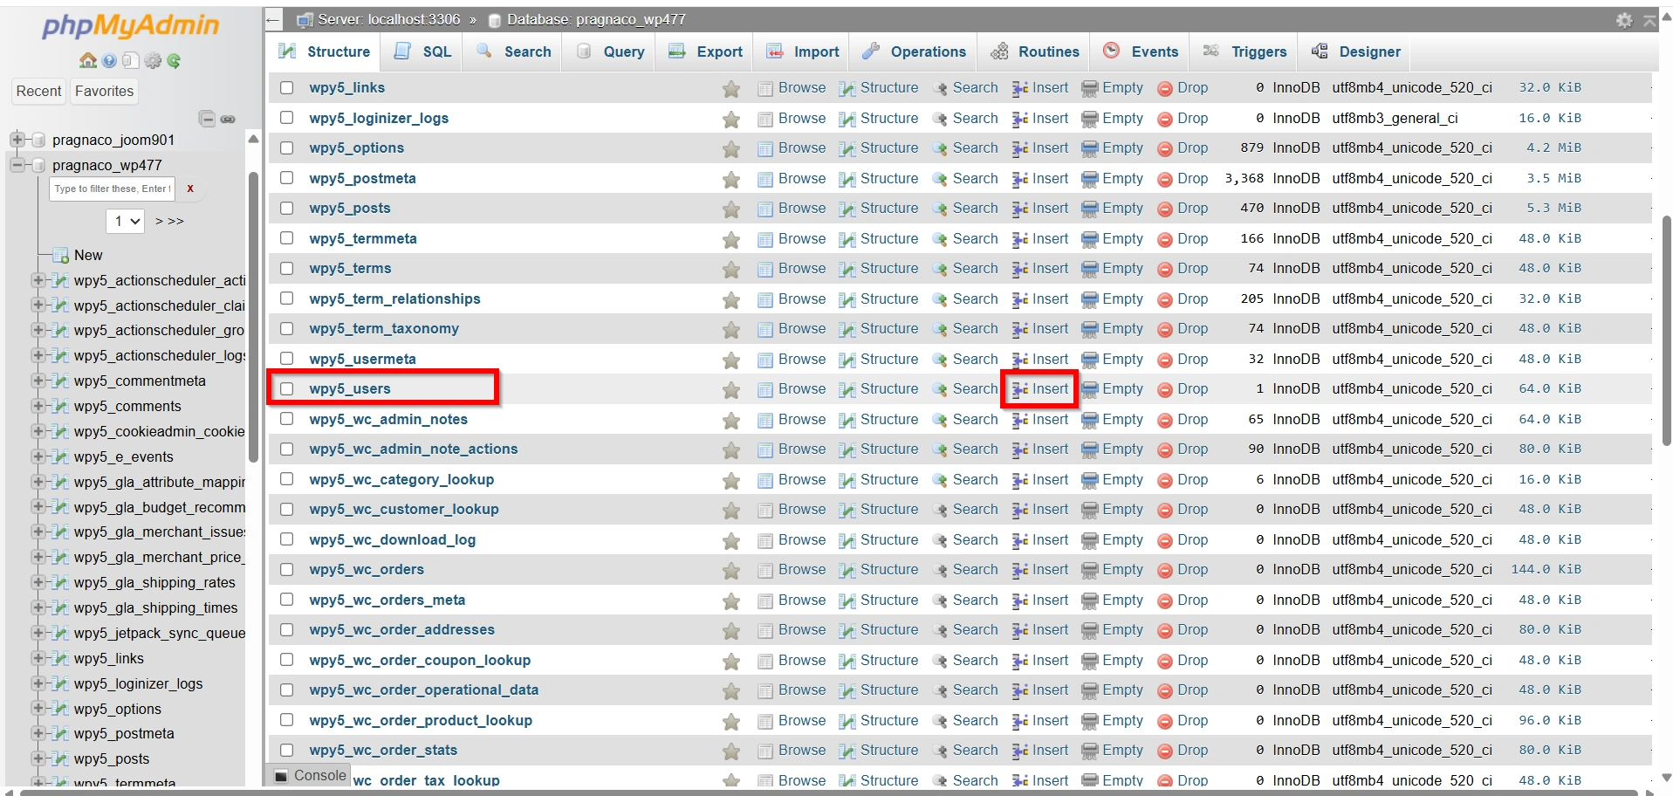This screenshot has height=796, width=1673.
Task: Check wpy5_wc_order_stats checkbox
Action: [x=286, y=750]
